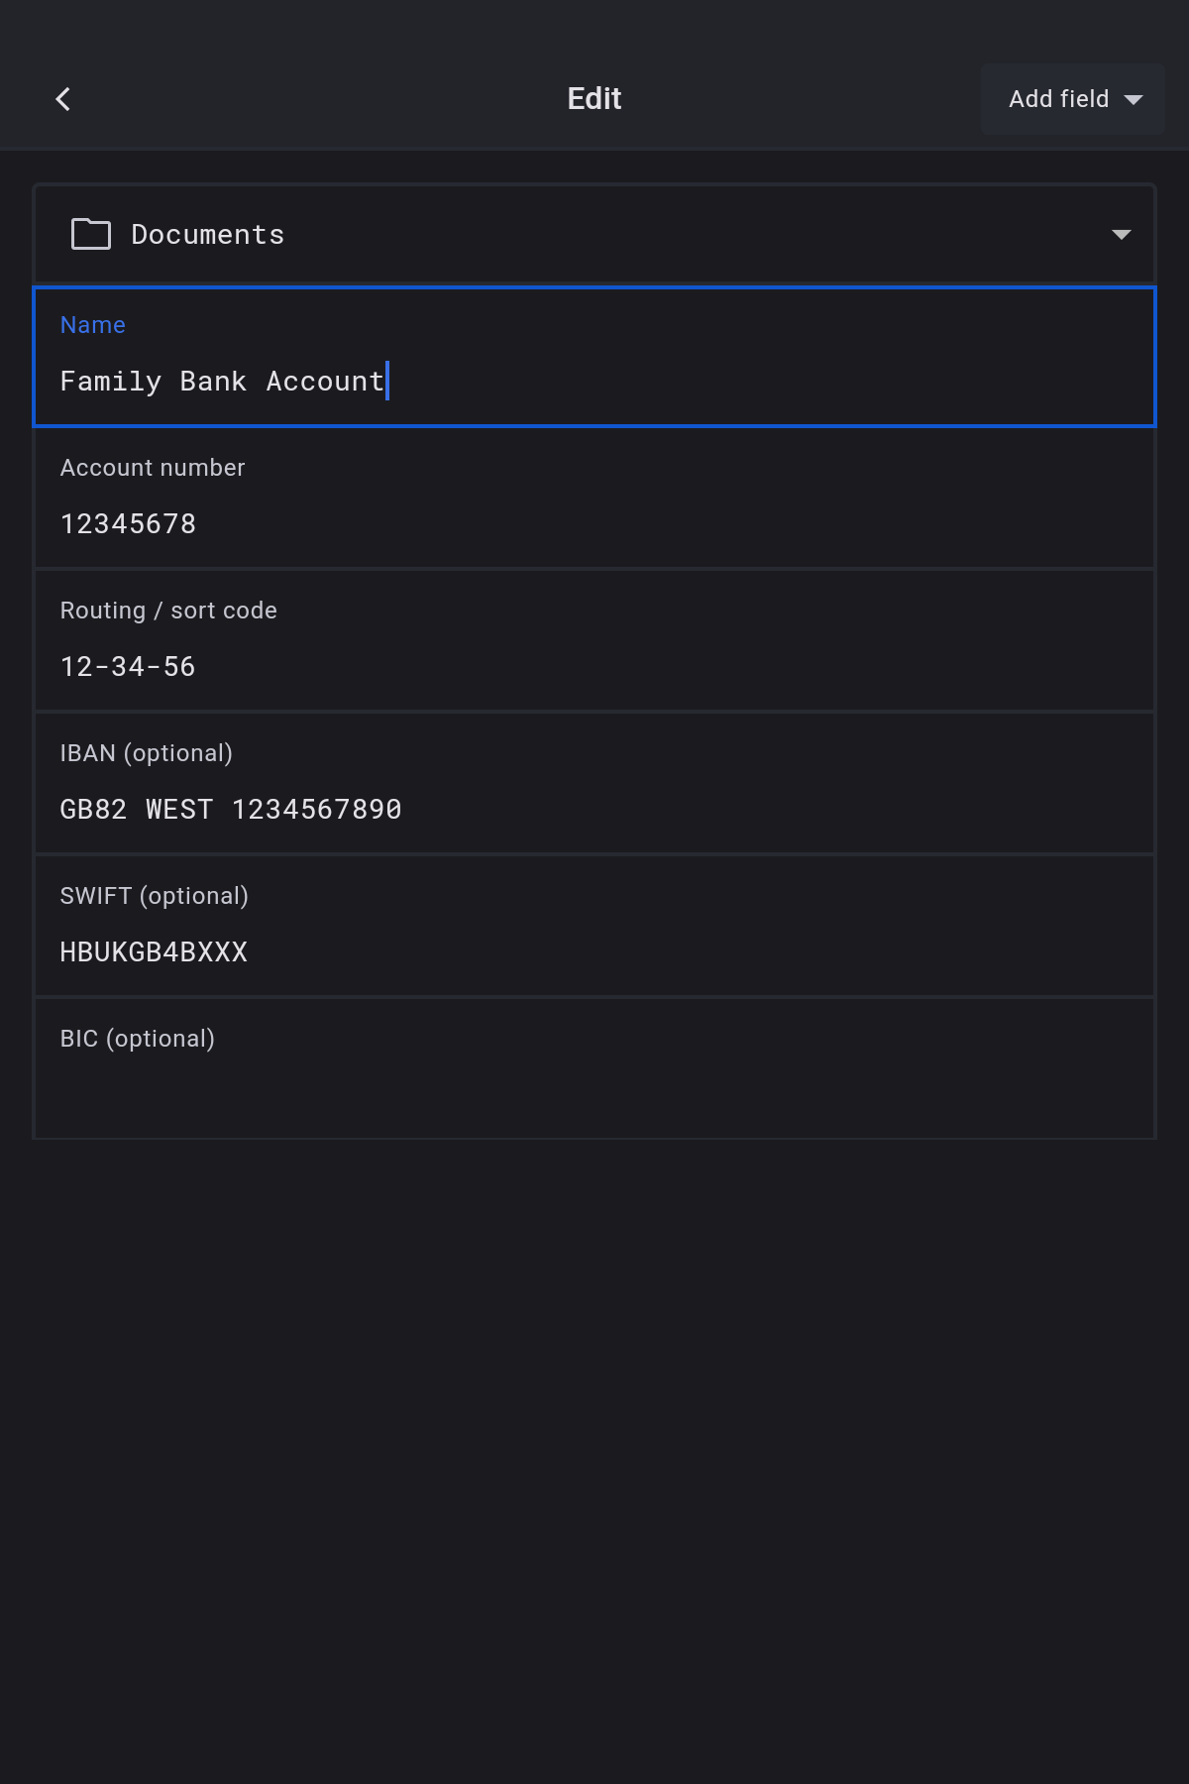Select the Documents folder text

point(207,235)
